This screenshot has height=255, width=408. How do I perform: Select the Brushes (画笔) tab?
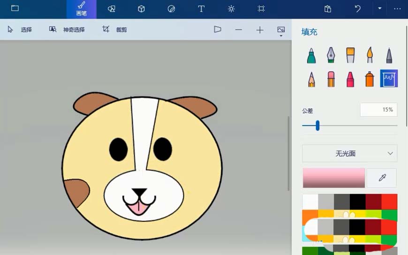[x=82, y=9]
